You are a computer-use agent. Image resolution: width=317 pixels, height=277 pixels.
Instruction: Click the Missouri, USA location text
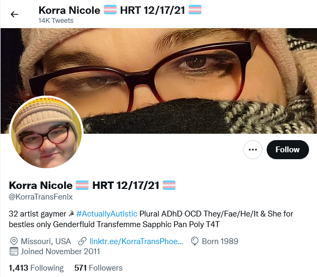coord(46,241)
